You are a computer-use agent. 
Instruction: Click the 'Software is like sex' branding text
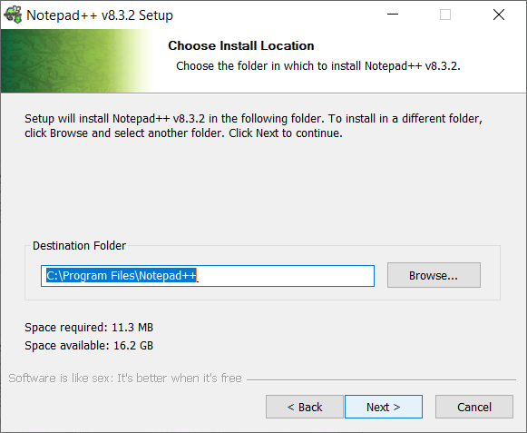(125, 379)
